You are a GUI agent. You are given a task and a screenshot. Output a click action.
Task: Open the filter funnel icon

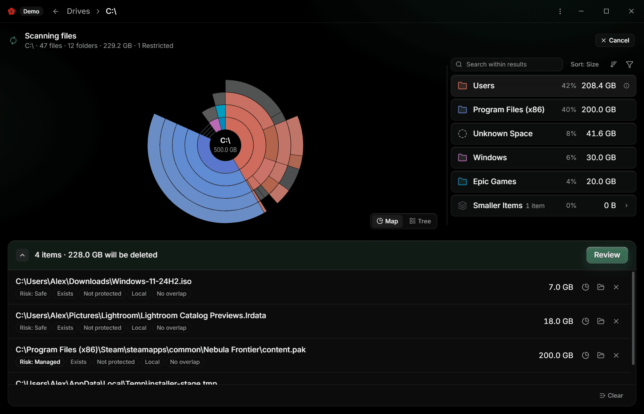629,64
